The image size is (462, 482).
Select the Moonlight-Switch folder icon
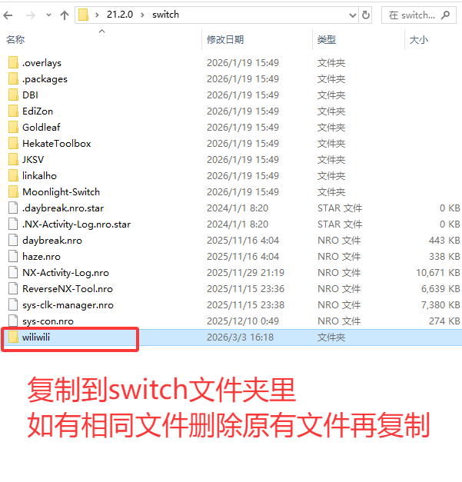click(x=13, y=192)
